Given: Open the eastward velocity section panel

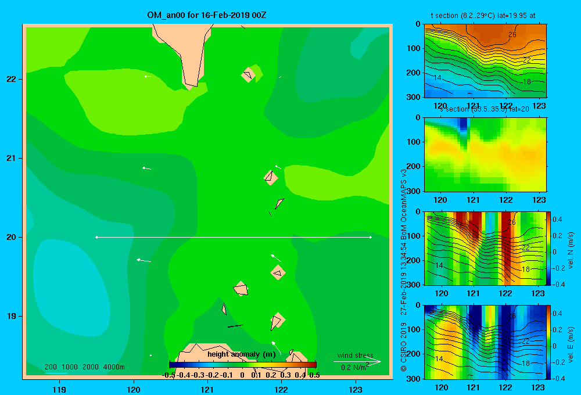Looking at the screenshot, I should click(485, 342).
